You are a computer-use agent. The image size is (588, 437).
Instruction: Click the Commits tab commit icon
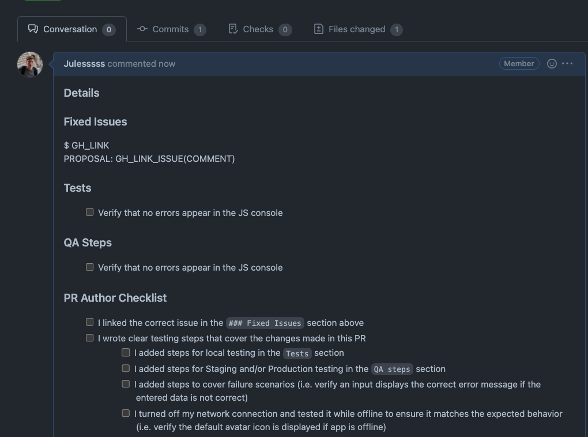coord(142,29)
